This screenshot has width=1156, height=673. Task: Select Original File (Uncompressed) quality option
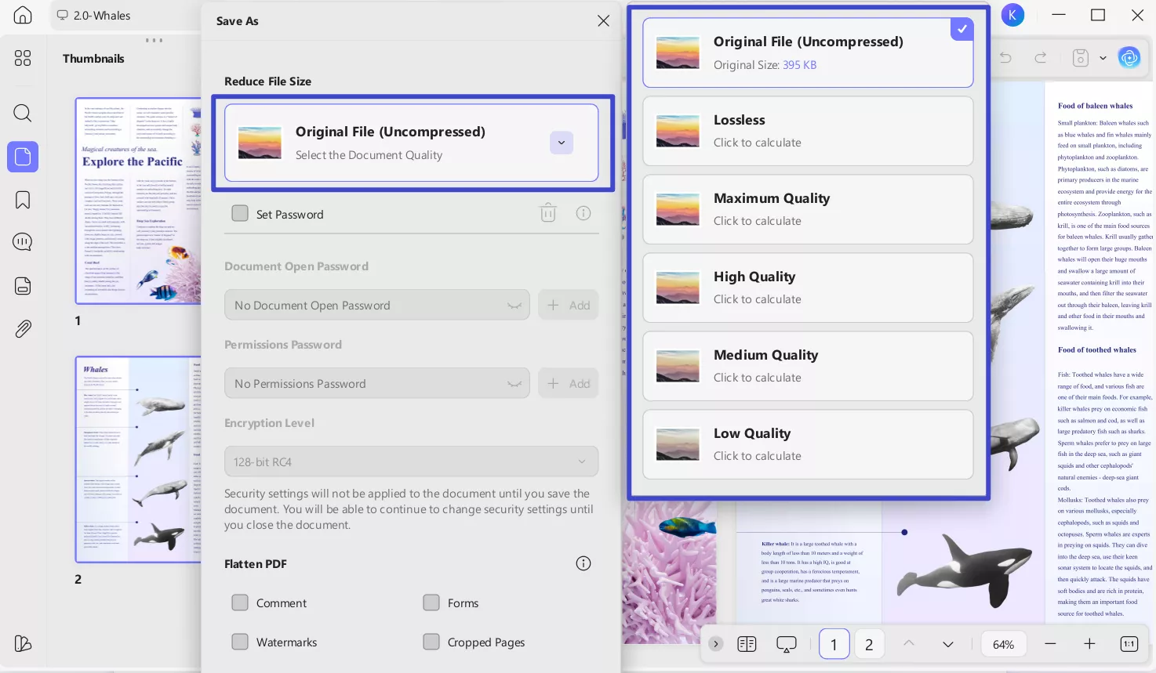click(x=808, y=52)
